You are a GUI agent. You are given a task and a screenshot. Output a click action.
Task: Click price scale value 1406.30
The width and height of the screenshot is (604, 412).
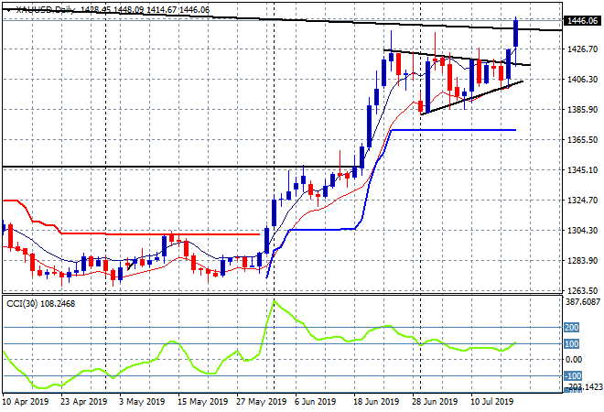tap(582, 80)
